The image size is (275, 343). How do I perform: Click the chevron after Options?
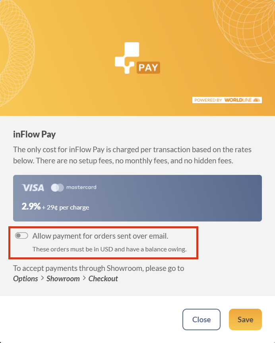point(43,278)
